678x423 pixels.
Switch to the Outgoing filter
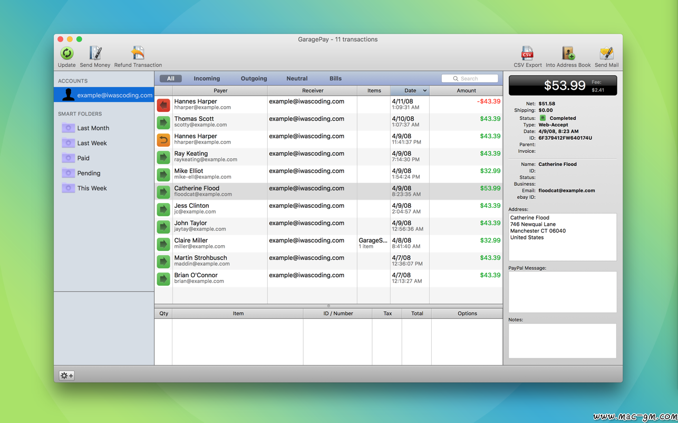254,78
